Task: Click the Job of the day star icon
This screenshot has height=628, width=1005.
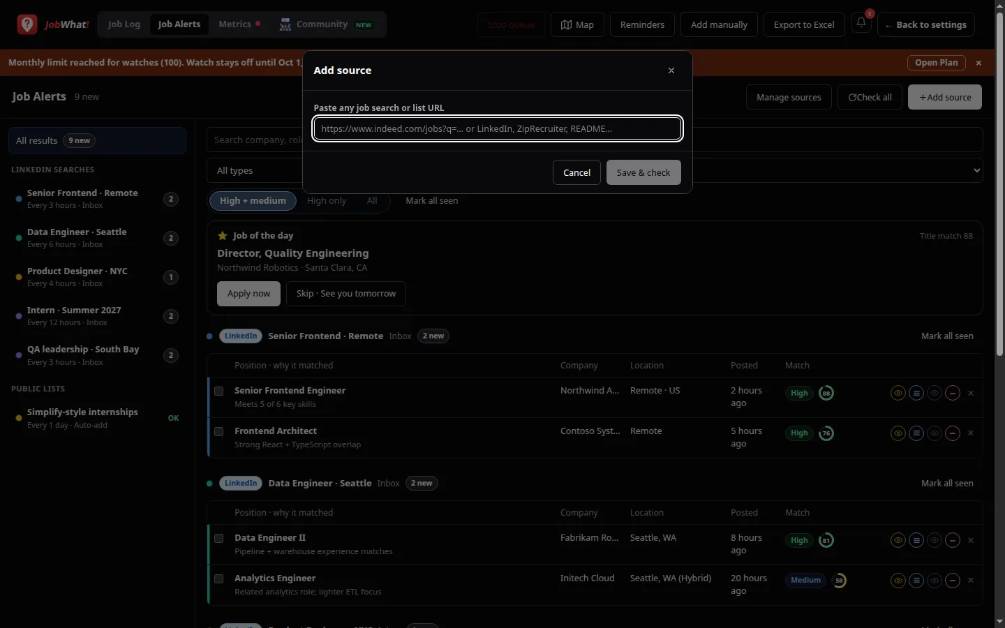Action: pos(223,236)
